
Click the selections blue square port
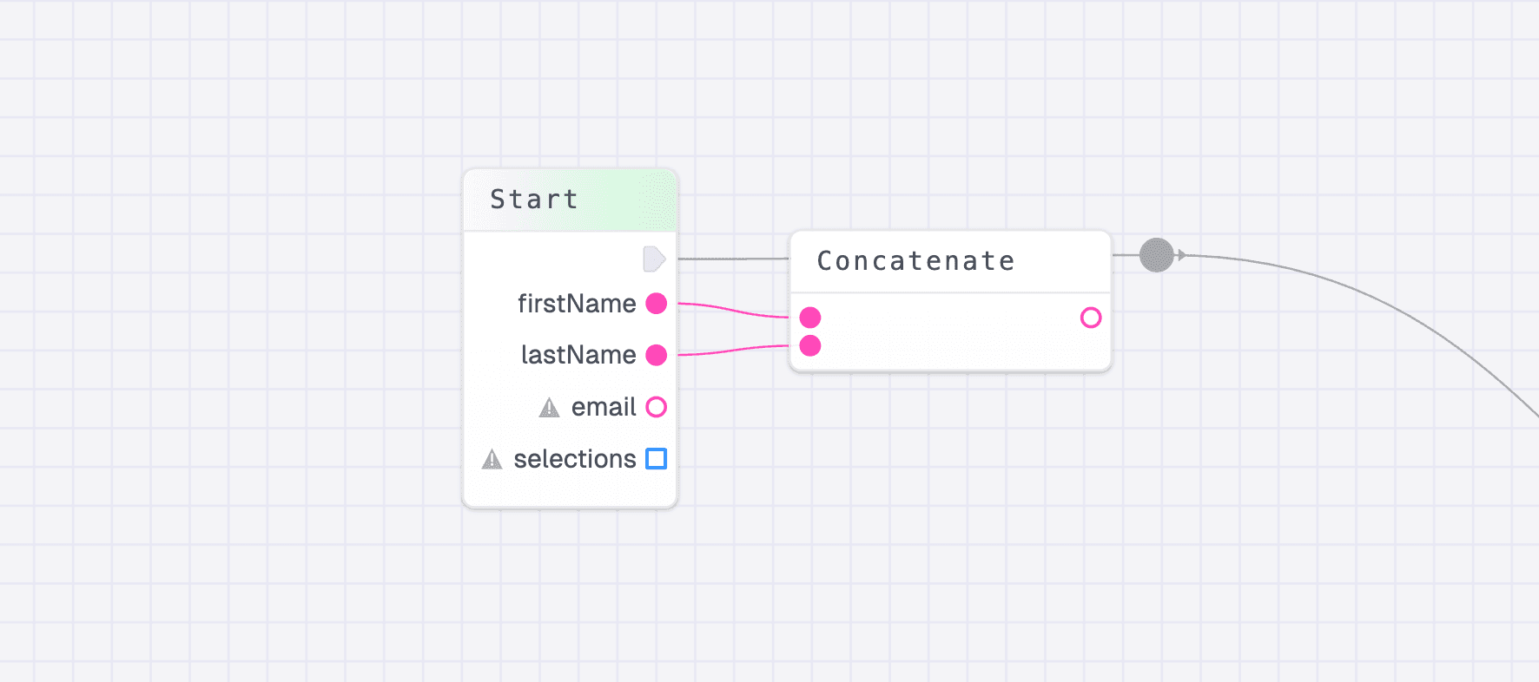click(657, 458)
